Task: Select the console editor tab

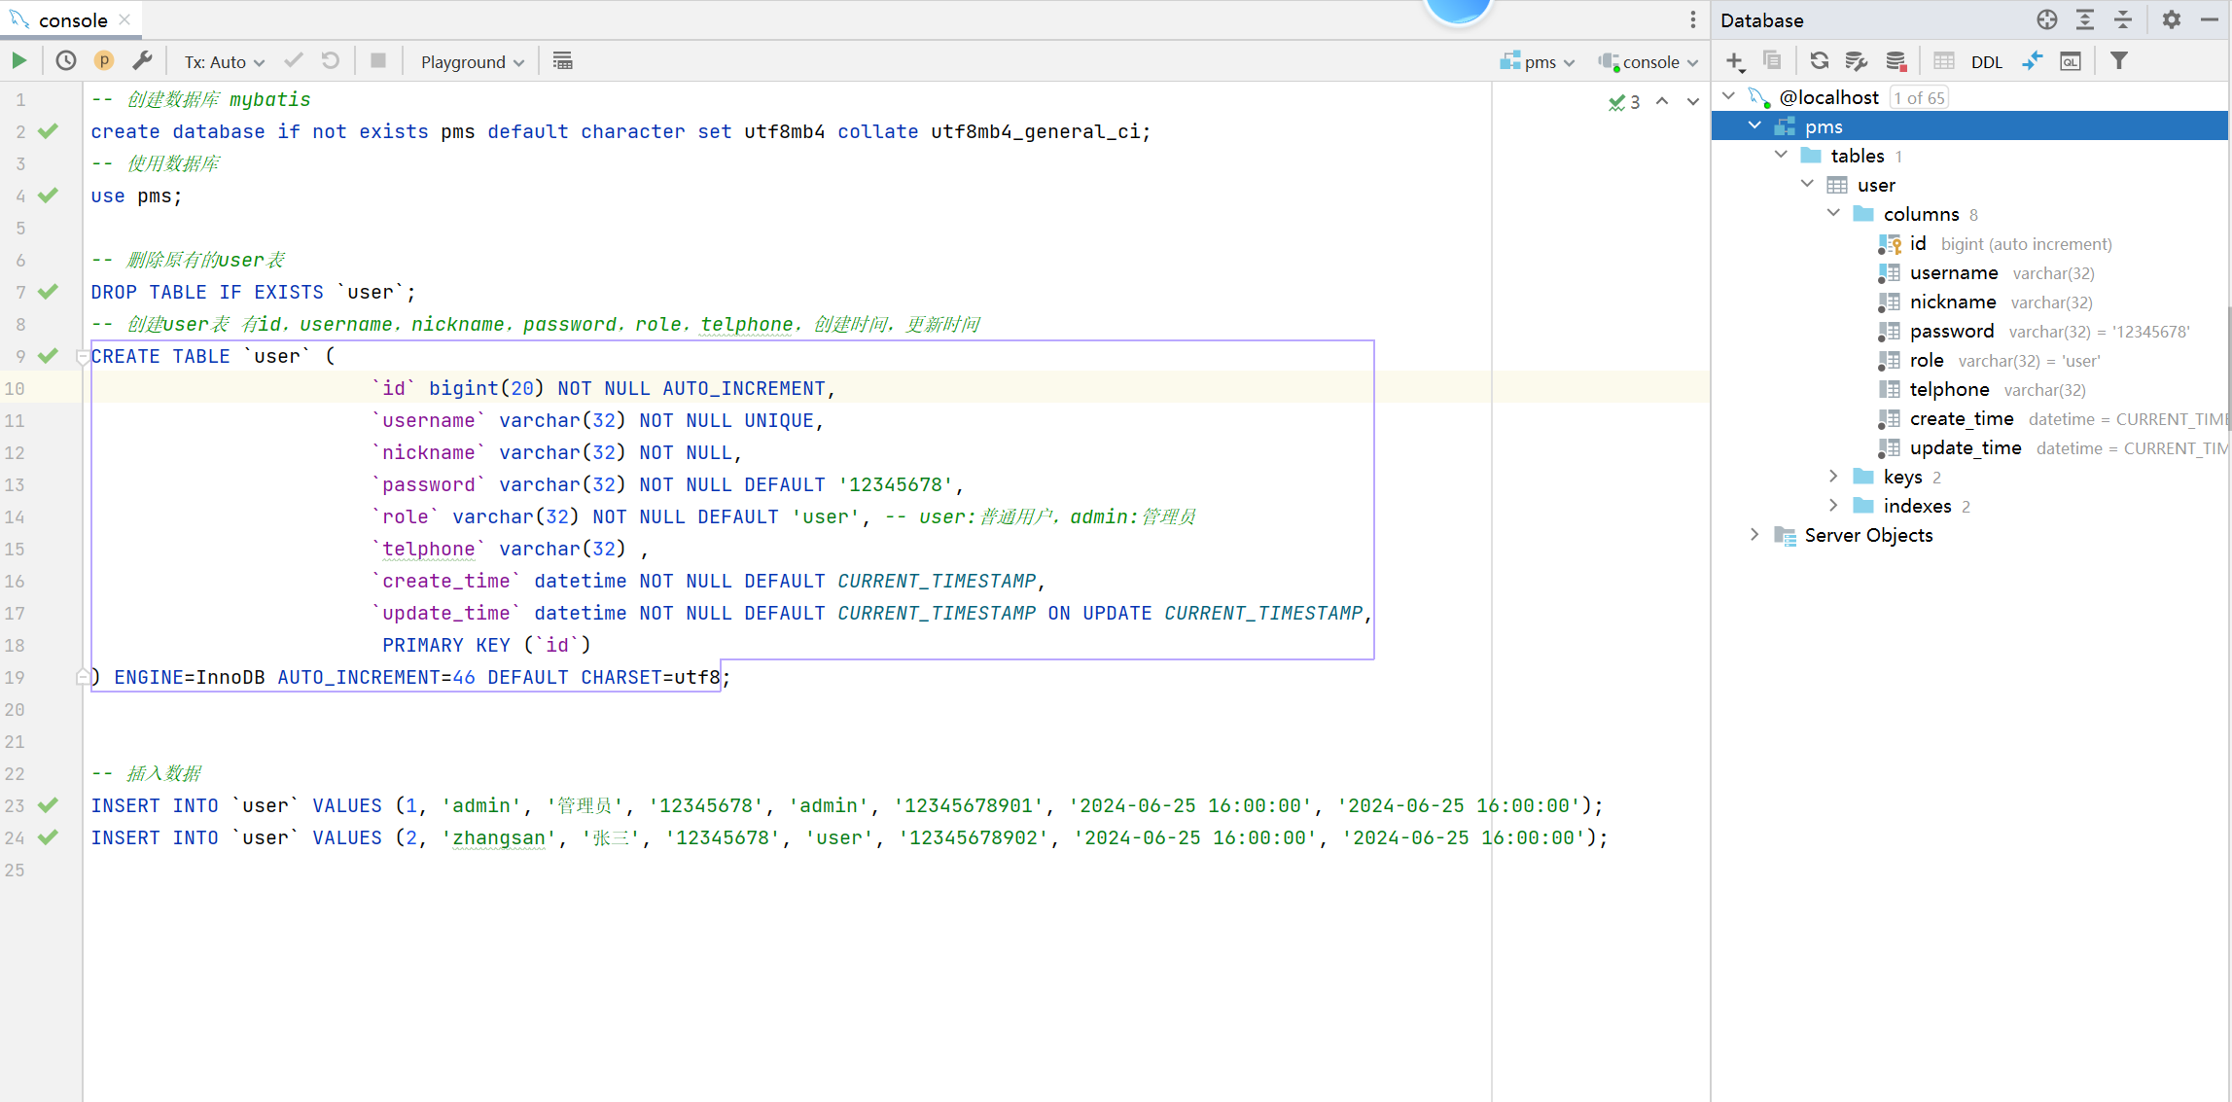Action: click(73, 20)
